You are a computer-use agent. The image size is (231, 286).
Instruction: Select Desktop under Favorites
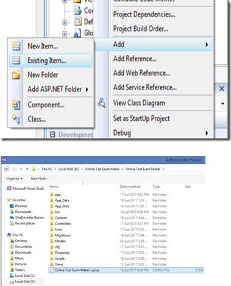(18, 206)
